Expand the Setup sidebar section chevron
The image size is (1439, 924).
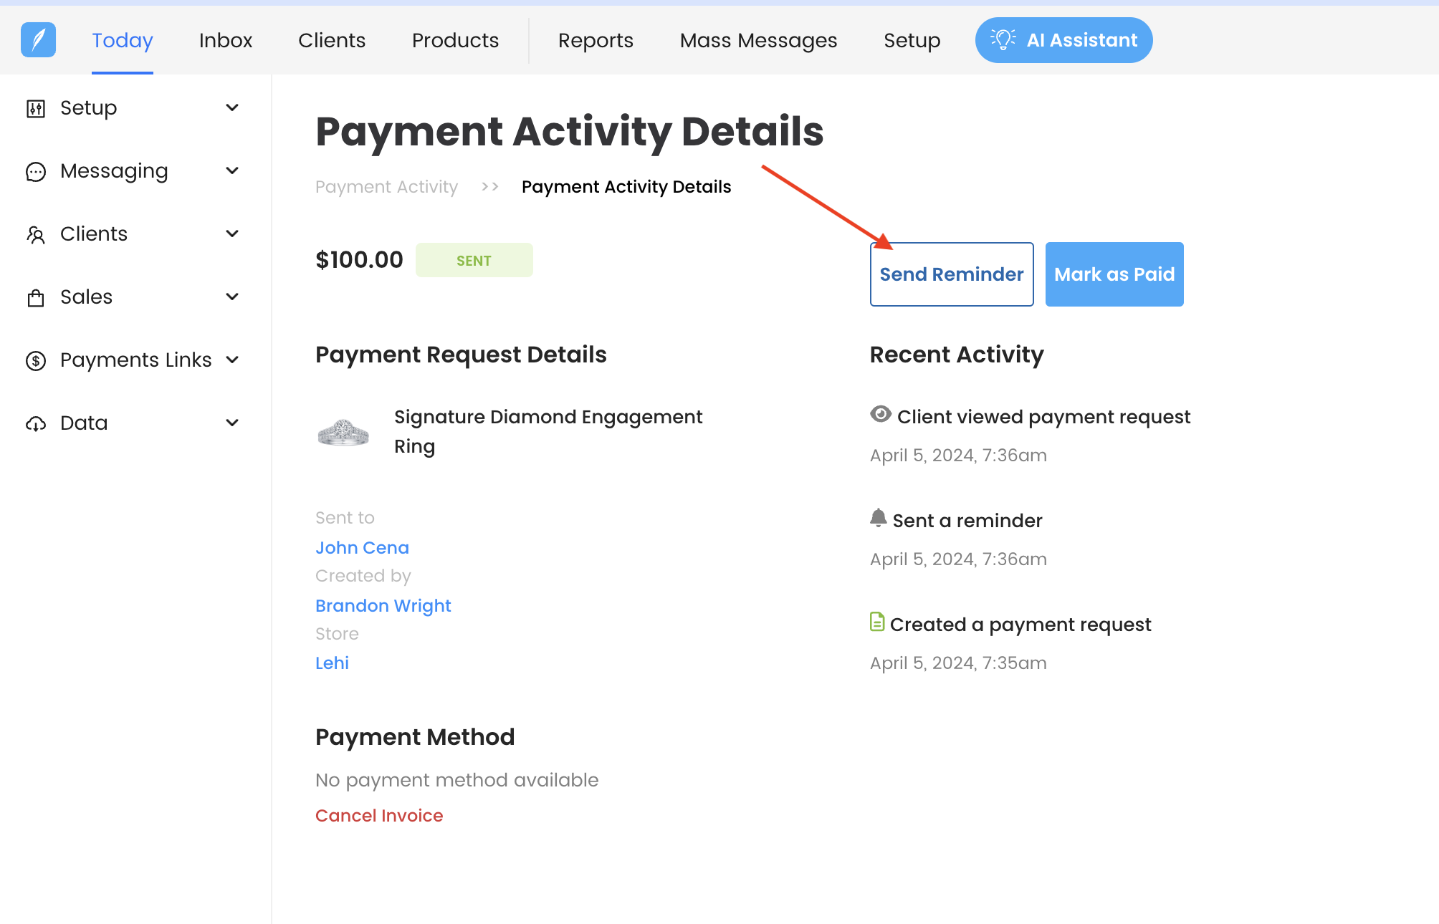(232, 108)
